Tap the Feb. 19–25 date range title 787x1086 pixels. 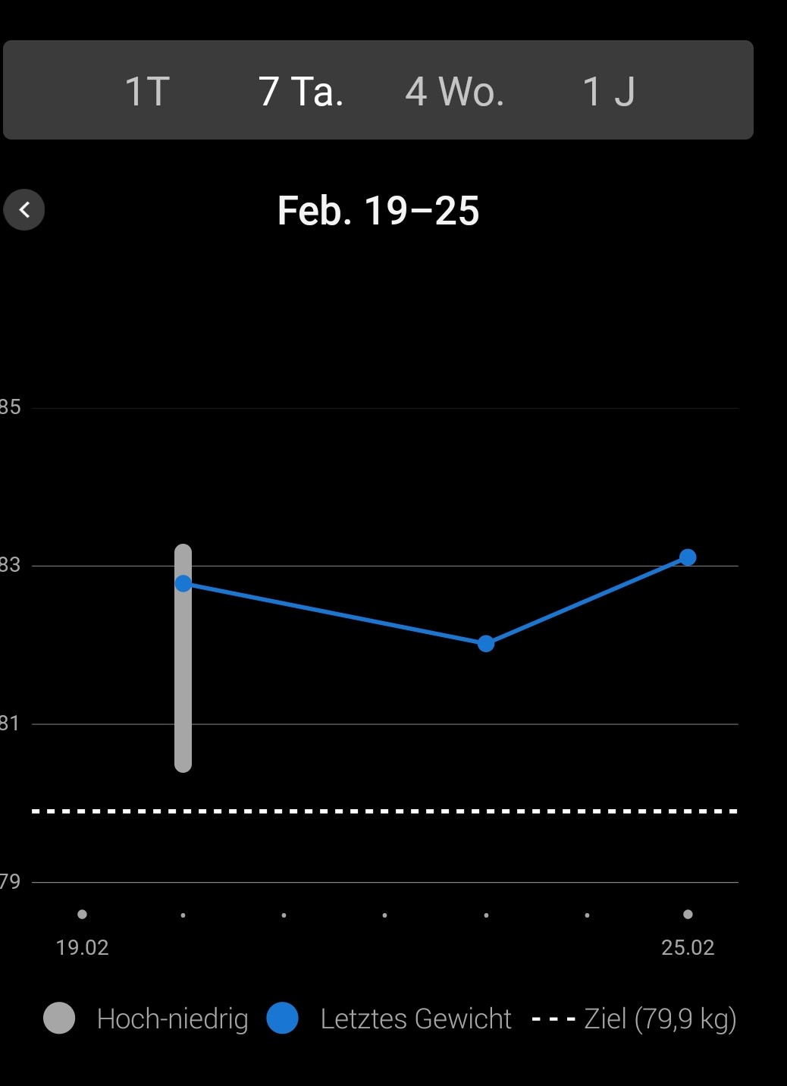tap(378, 211)
